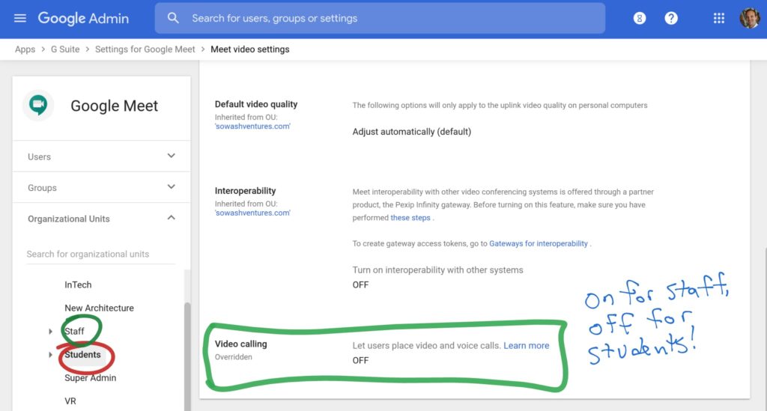This screenshot has width=767, height=411.
Task: Focus the search users, groups or settings field
Action: tap(380, 18)
